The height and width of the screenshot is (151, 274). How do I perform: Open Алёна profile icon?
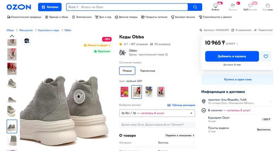(215, 5)
